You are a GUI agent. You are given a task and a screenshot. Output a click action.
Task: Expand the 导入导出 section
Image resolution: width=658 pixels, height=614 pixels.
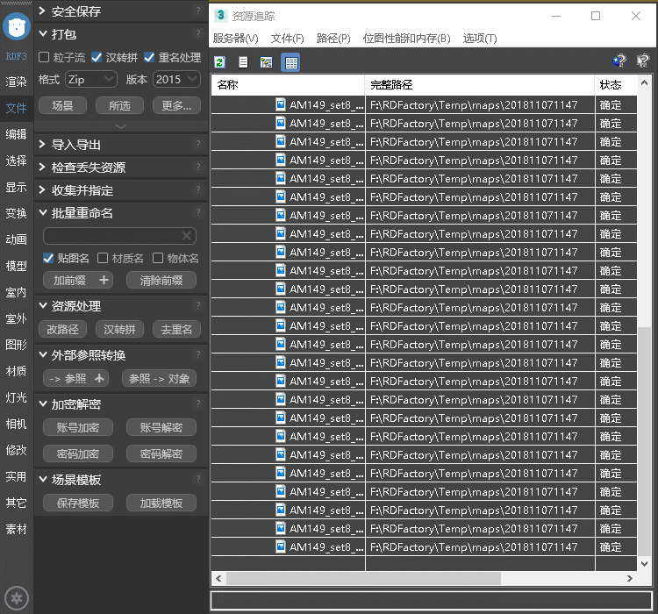(x=42, y=145)
